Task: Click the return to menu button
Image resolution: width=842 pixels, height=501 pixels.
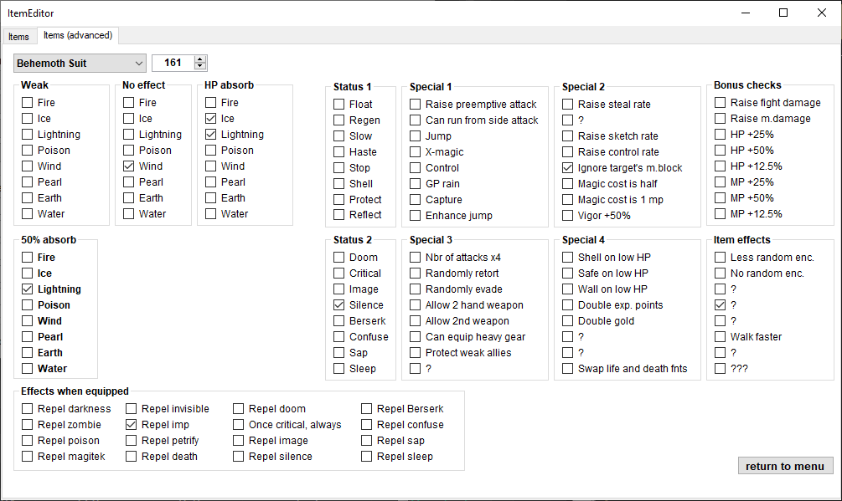Action: (785, 466)
